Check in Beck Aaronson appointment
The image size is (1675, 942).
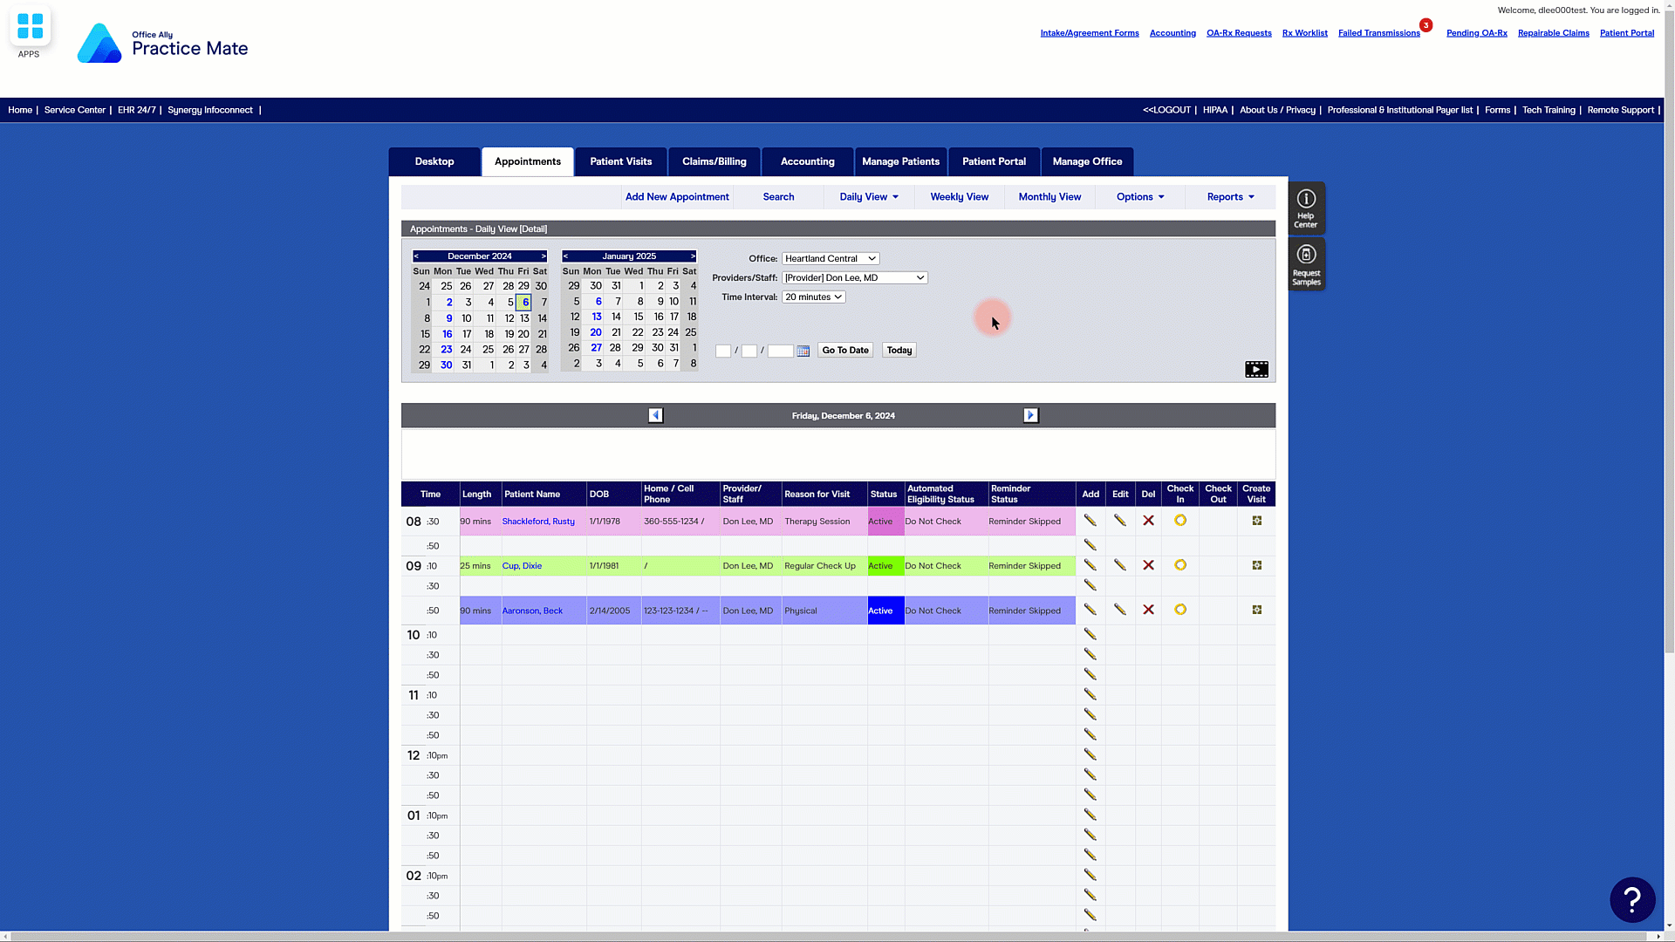tap(1179, 610)
